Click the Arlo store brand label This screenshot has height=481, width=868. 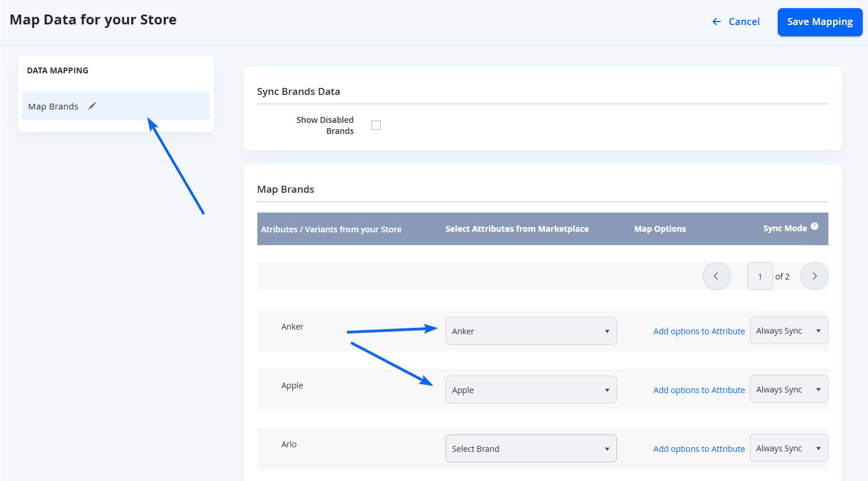(289, 444)
